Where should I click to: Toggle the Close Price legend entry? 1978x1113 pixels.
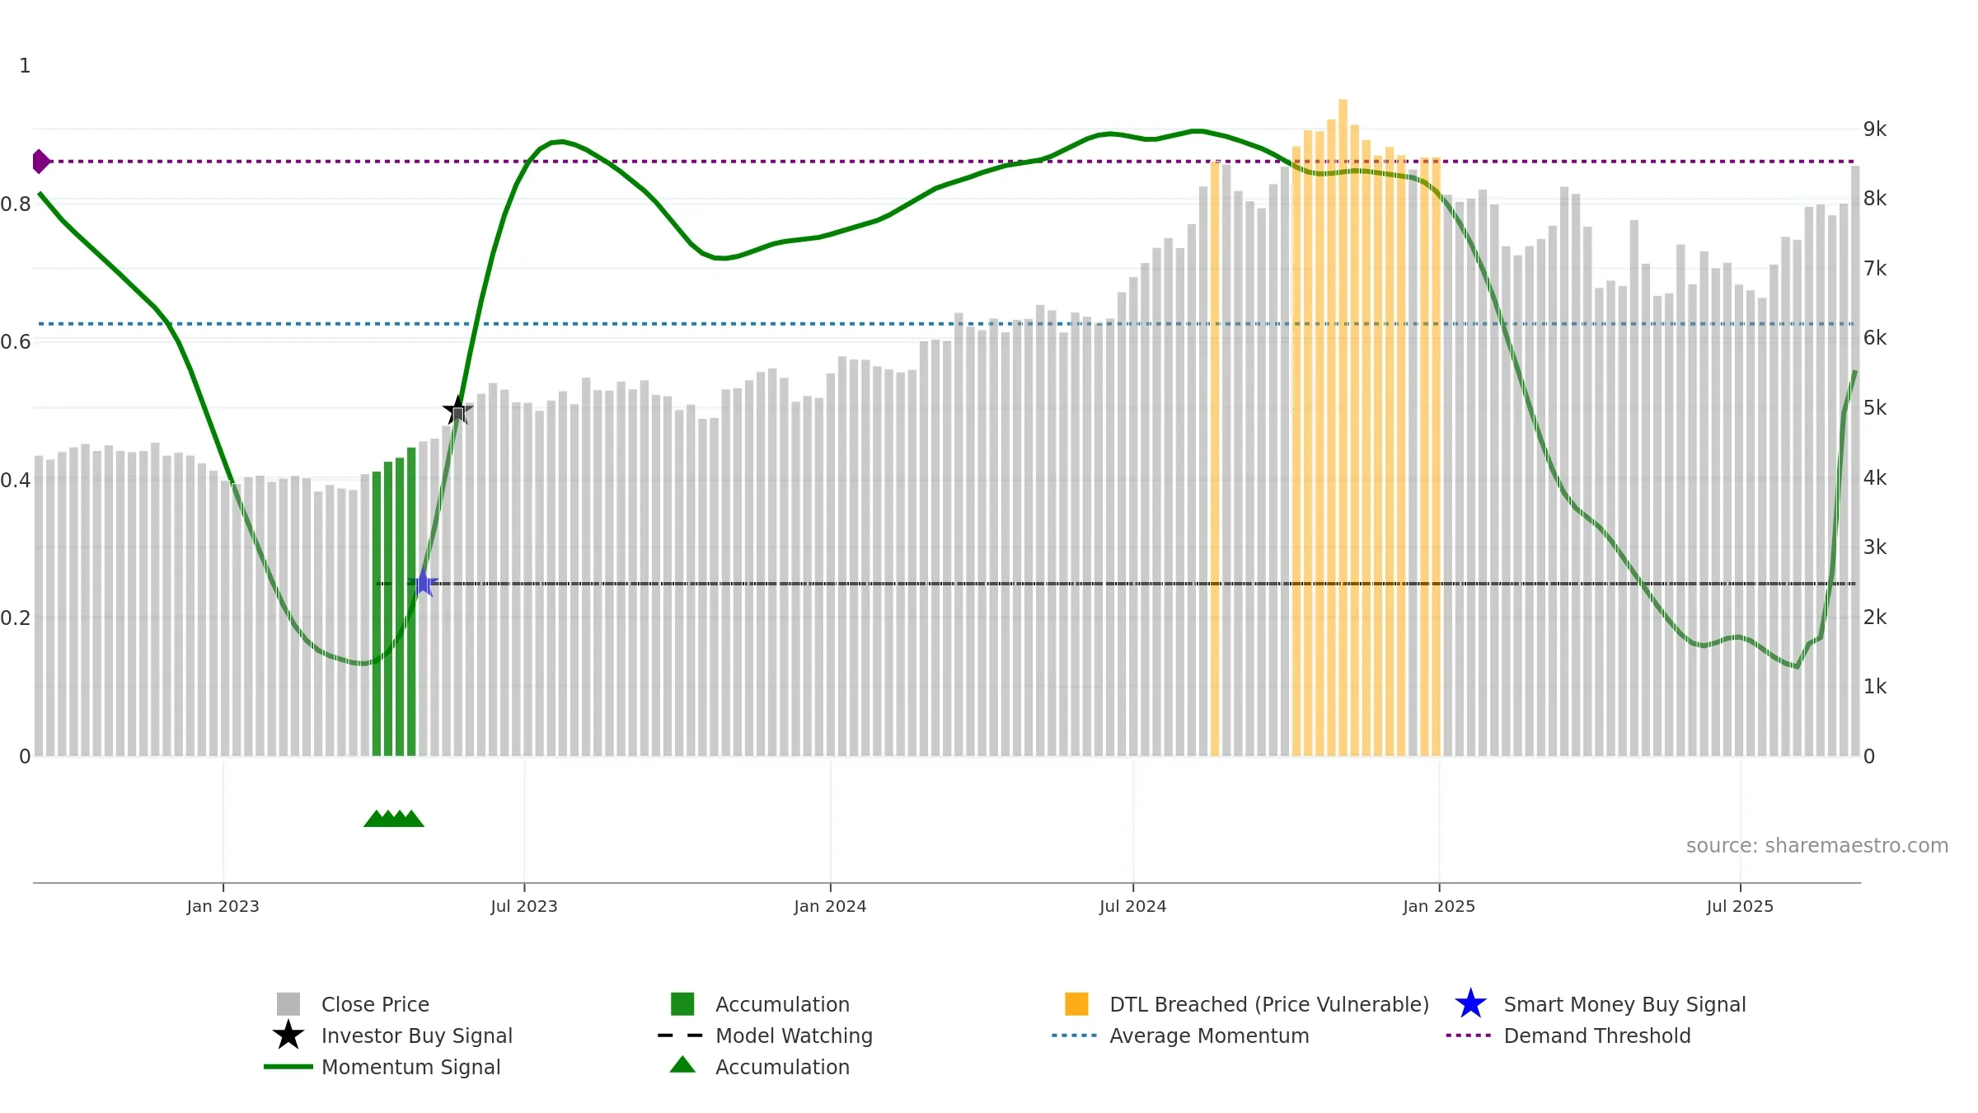point(353,1004)
